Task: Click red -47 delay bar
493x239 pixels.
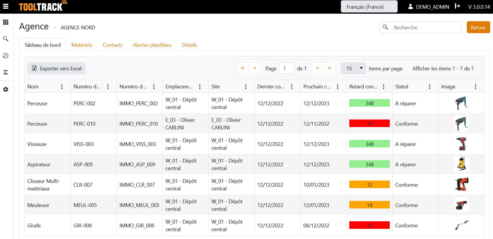Action: (x=369, y=124)
